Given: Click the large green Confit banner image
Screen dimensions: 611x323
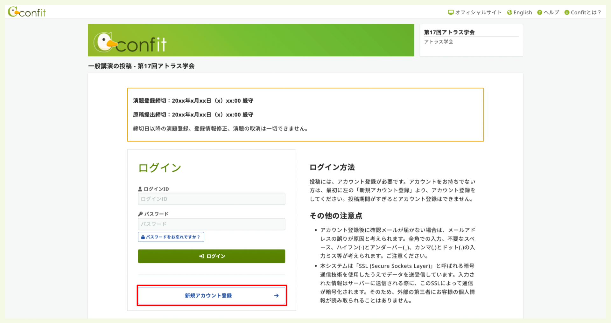Looking at the screenshot, I should 251,40.
